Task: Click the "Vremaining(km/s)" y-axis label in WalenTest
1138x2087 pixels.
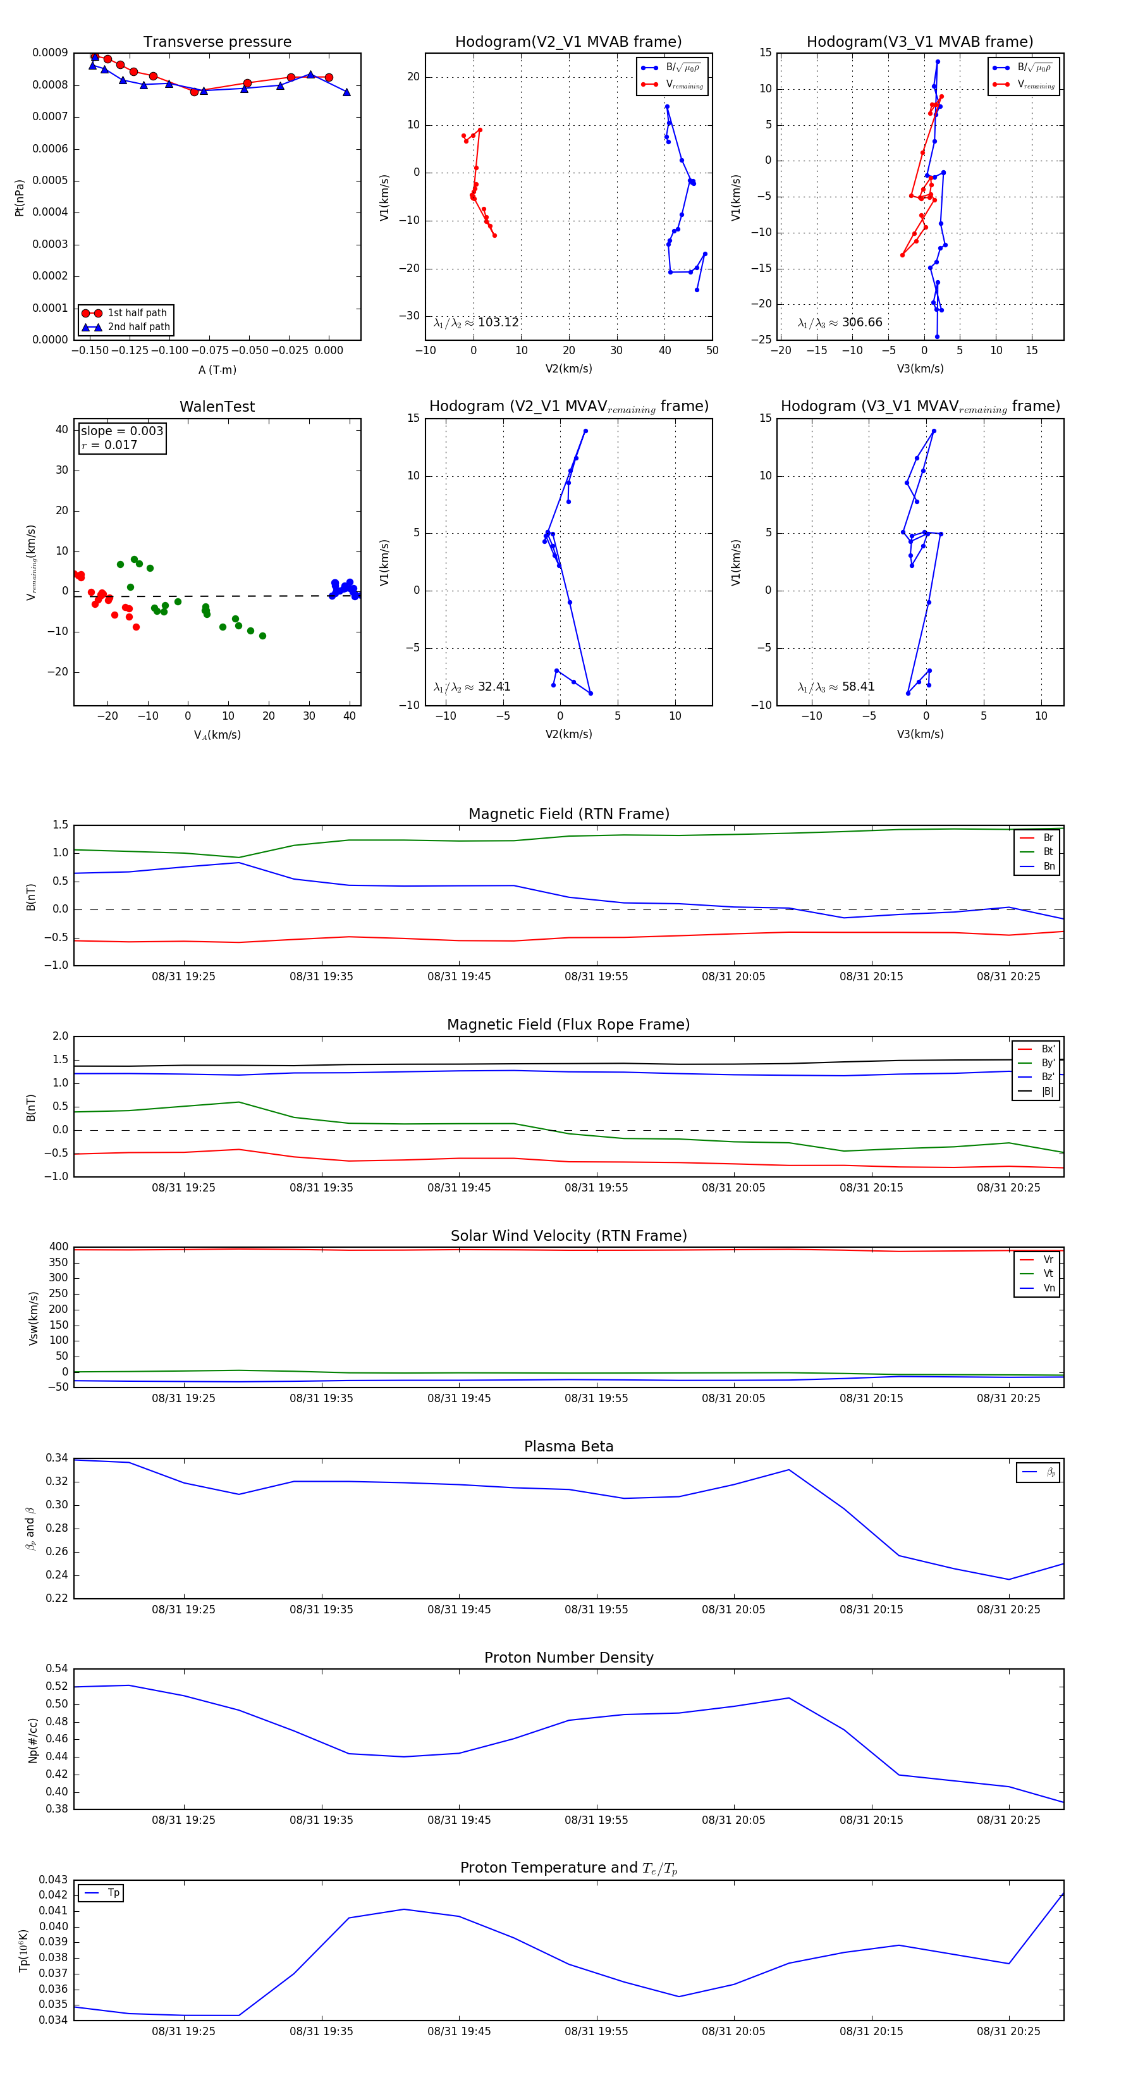Action: [x=32, y=562]
